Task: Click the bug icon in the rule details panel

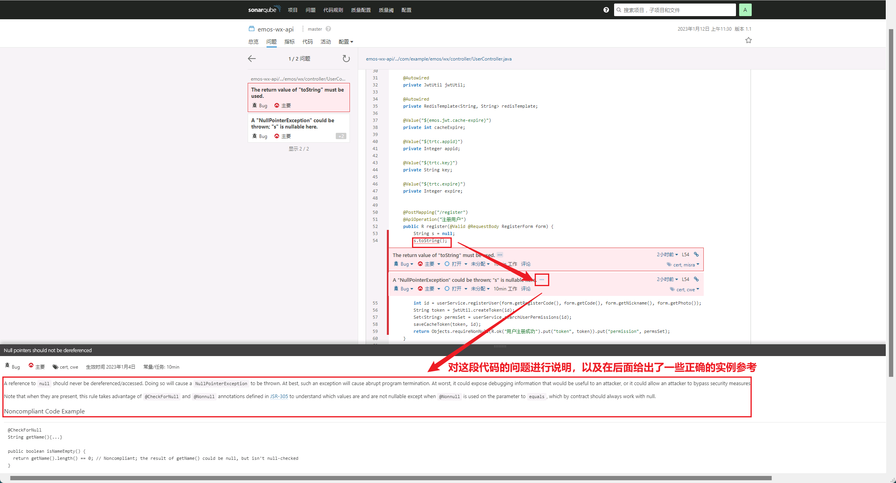Action: pyautogui.click(x=7, y=365)
